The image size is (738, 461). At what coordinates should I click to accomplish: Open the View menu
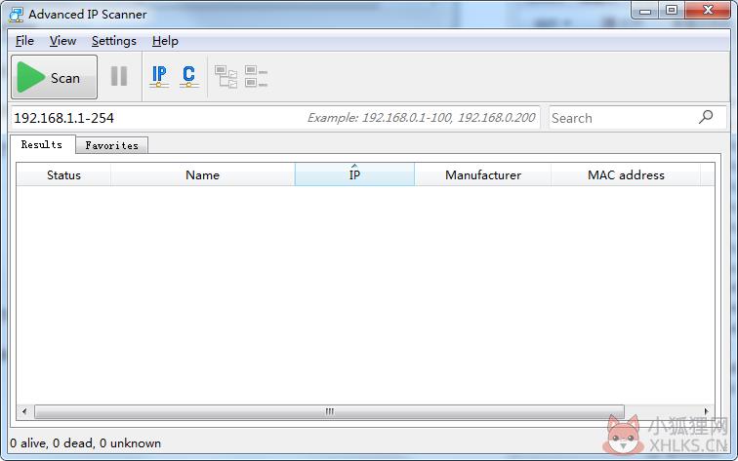pyautogui.click(x=62, y=41)
